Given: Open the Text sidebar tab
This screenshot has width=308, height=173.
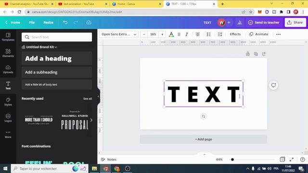Looking at the screenshot, I should (8, 86).
